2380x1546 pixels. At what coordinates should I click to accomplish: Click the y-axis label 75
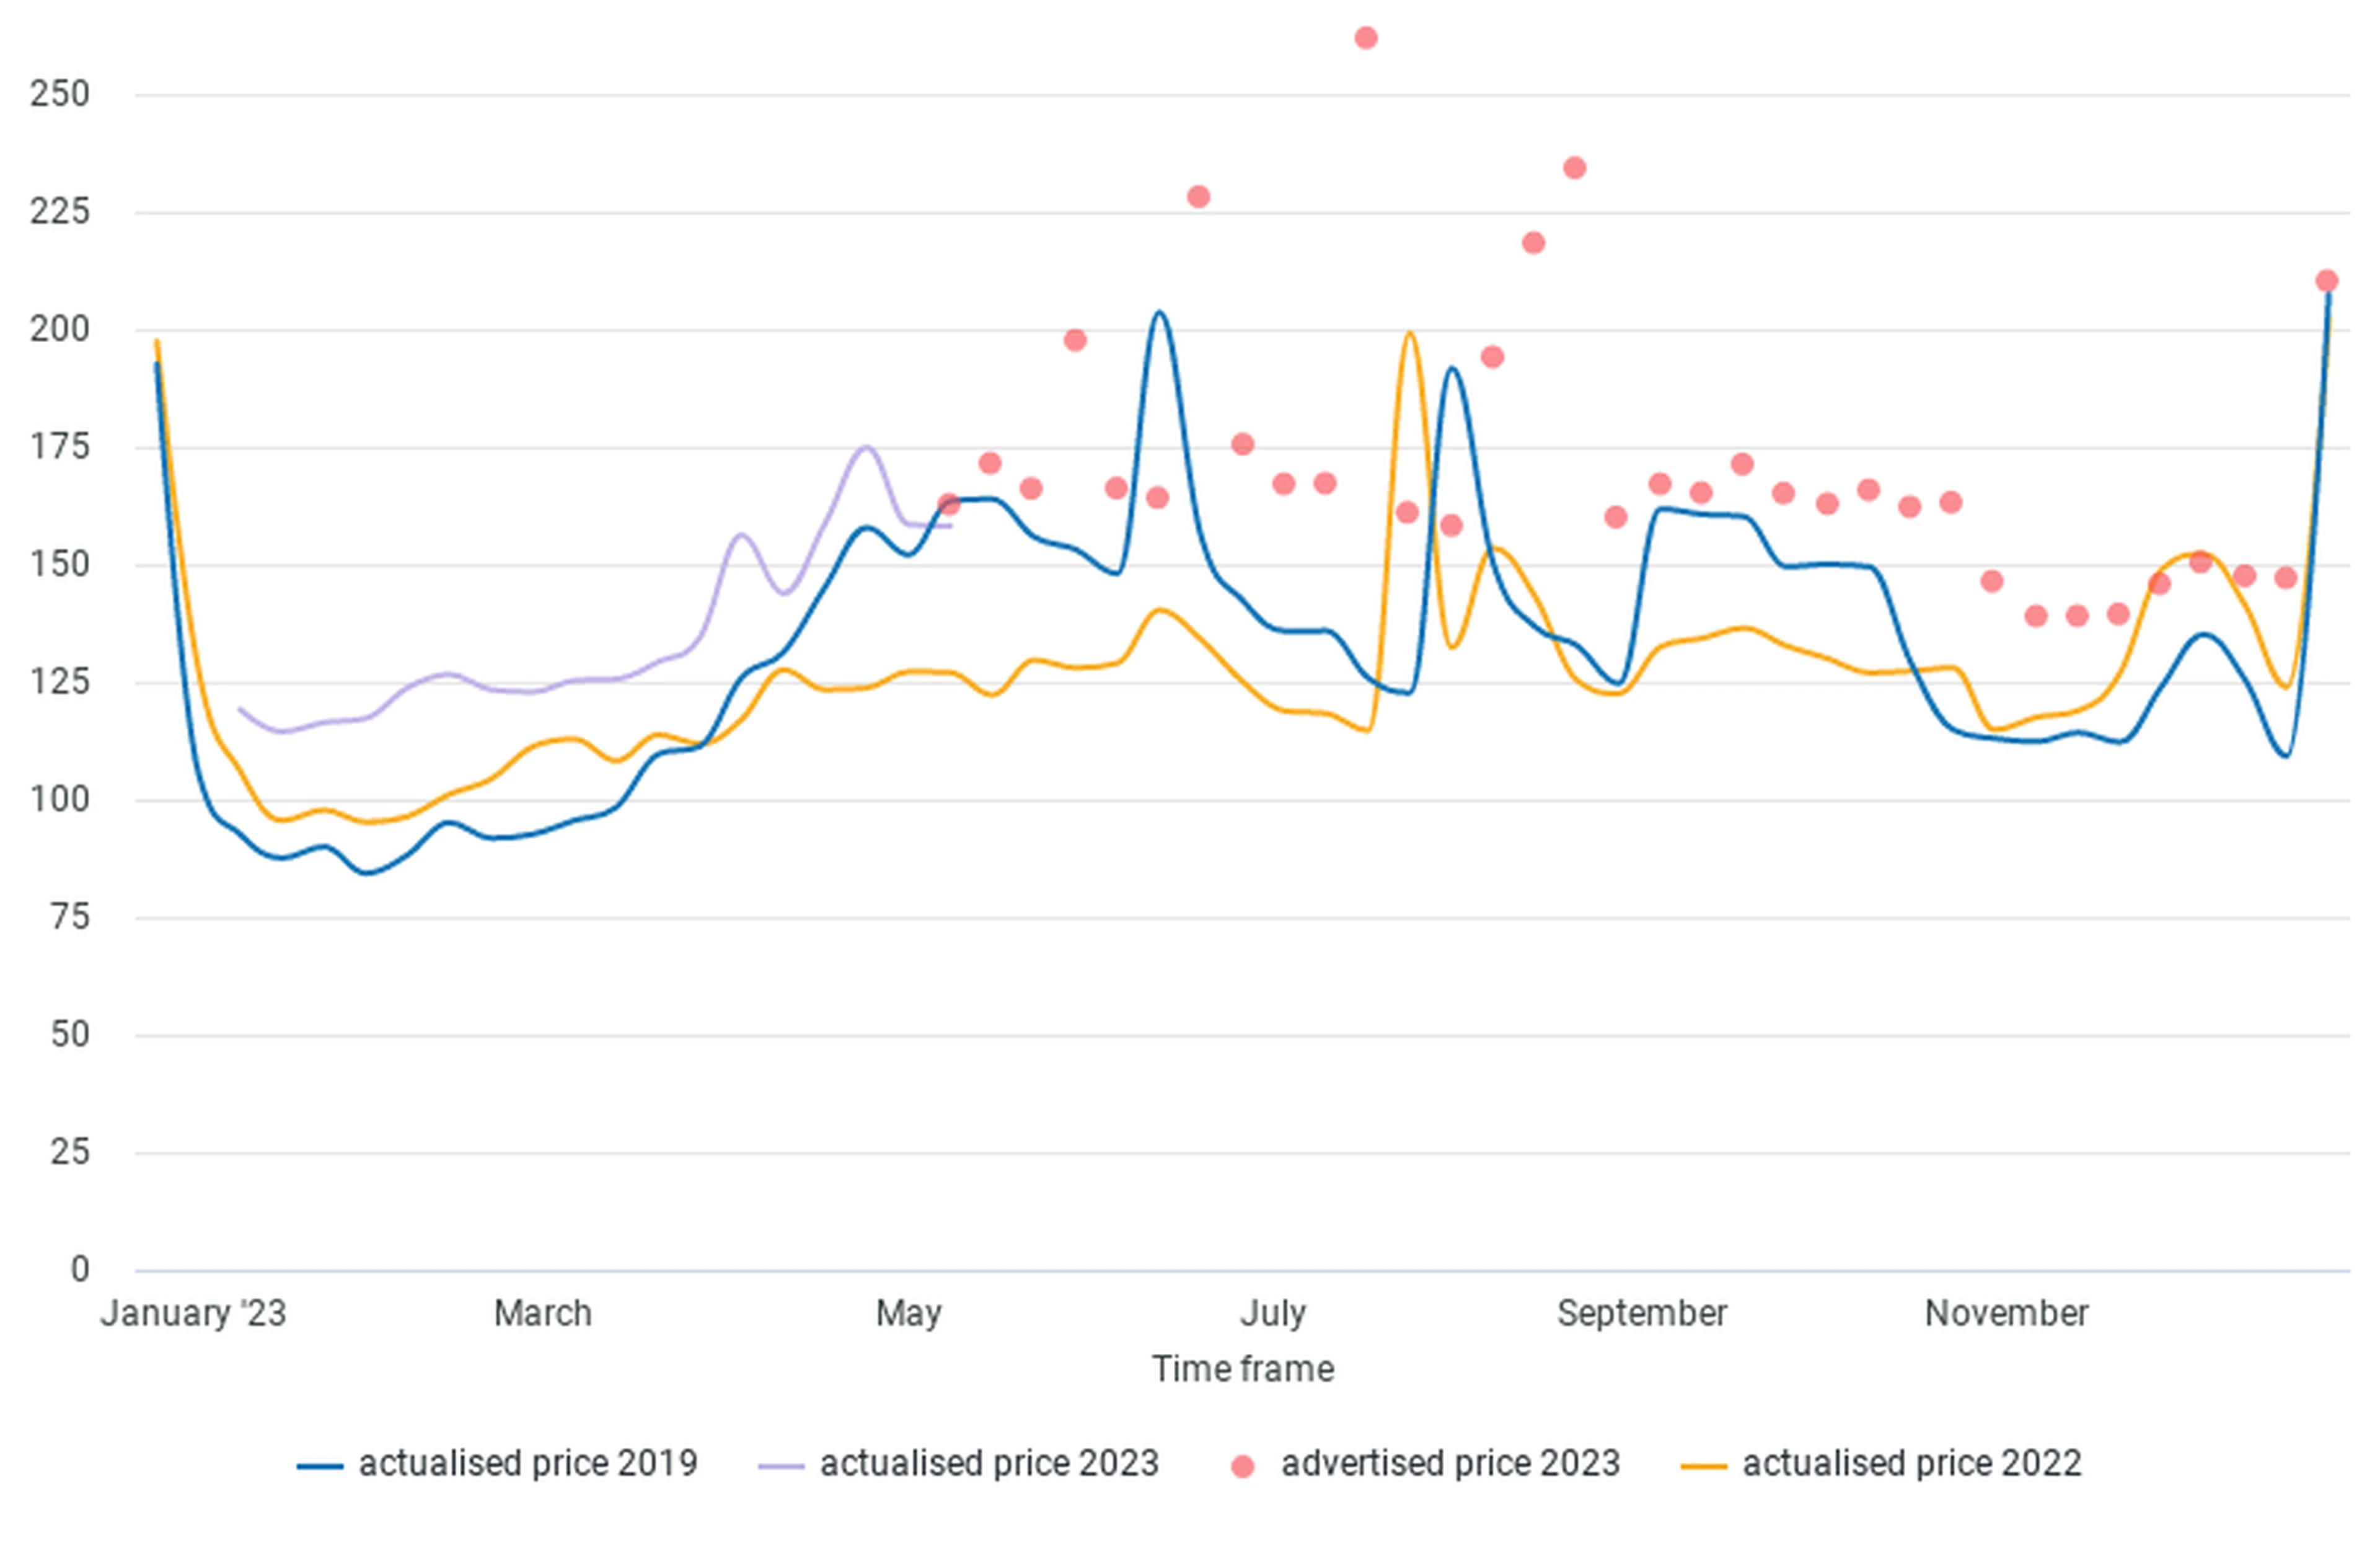tap(70, 917)
